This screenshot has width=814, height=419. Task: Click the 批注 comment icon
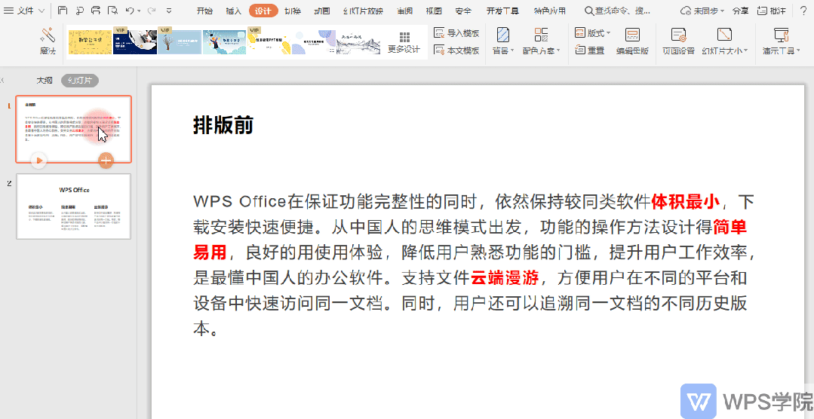pyautogui.click(x=762, y=11)
